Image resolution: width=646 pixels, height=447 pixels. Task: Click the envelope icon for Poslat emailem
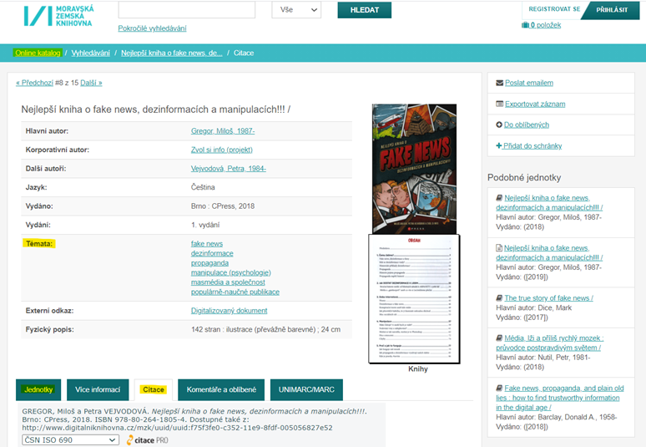point(499,83)
